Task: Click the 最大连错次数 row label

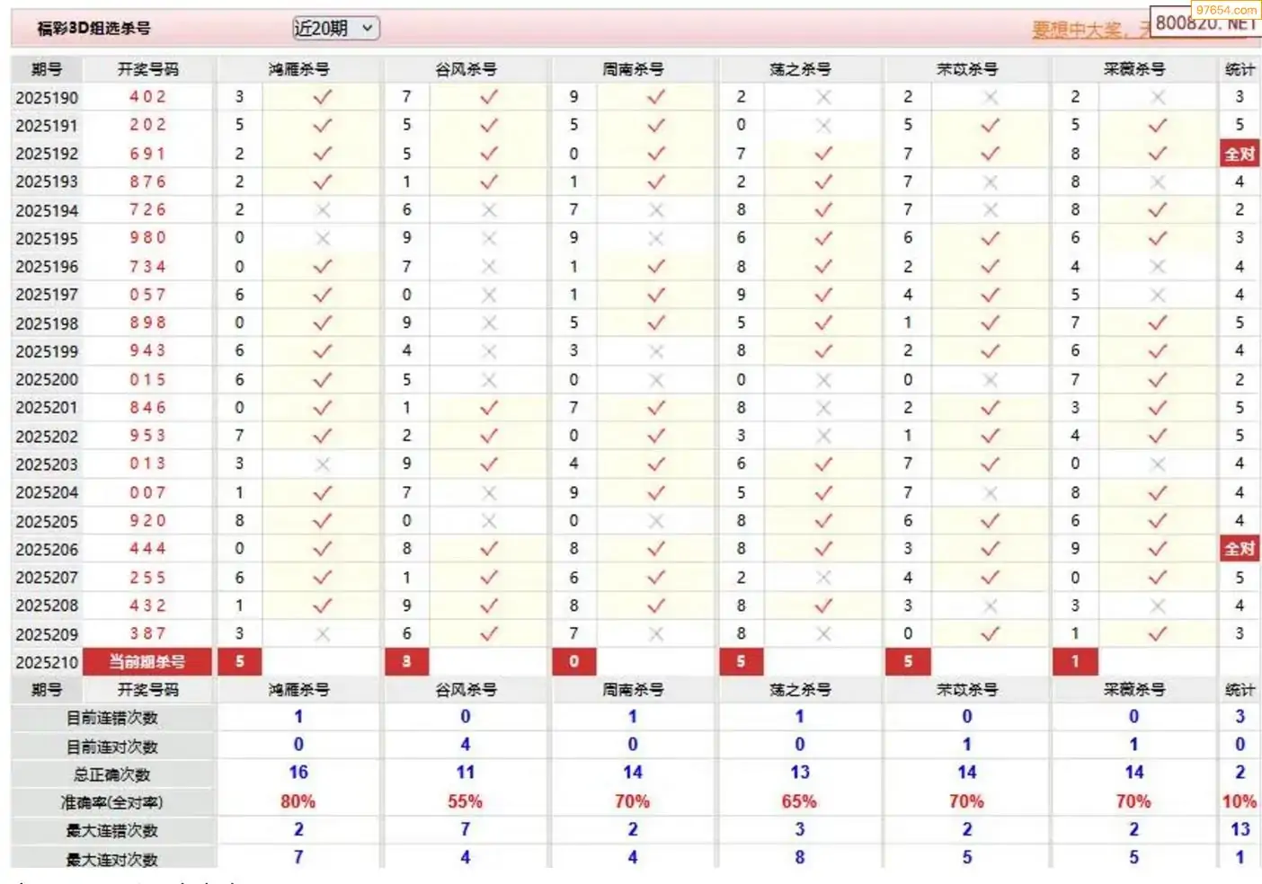Action: [x=112, y=831]
